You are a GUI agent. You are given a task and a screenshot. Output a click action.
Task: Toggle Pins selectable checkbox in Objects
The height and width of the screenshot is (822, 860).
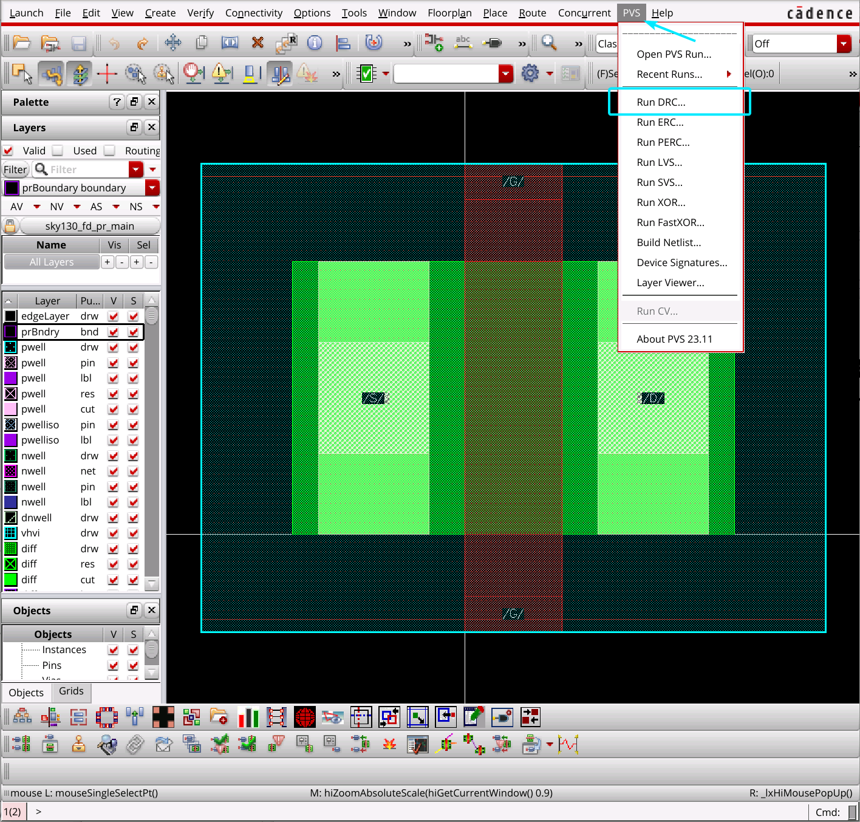click(134, 666)
